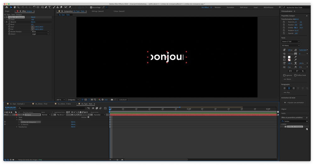Viewport: 314px width, 165px height.
Task: Click the Plus button in Paragraphe
Action: [287, 93]
